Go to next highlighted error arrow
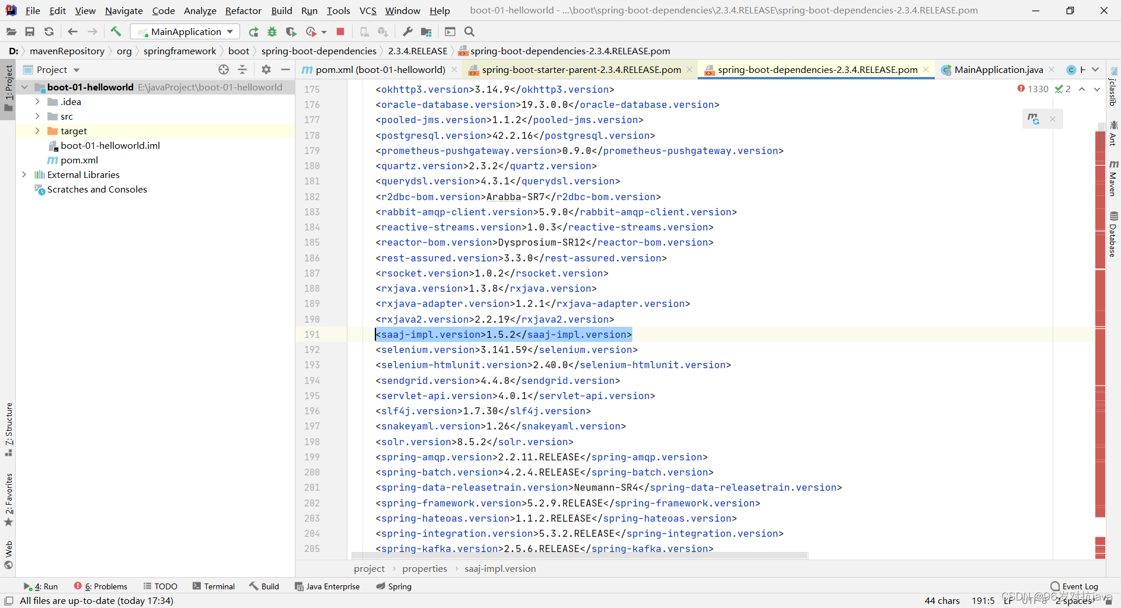1121x608 pixels. tap(1097, 89)
